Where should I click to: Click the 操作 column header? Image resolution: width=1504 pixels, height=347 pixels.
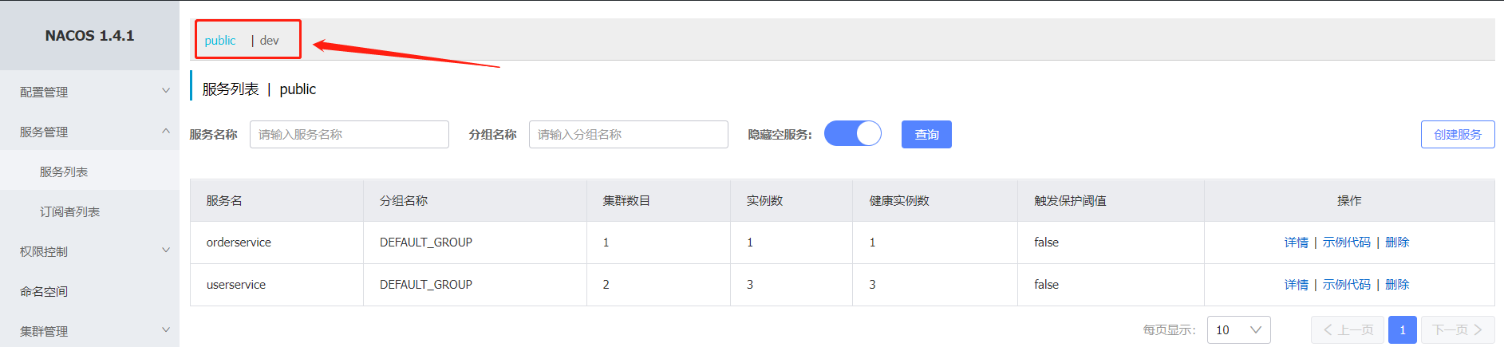(1349, 200)
